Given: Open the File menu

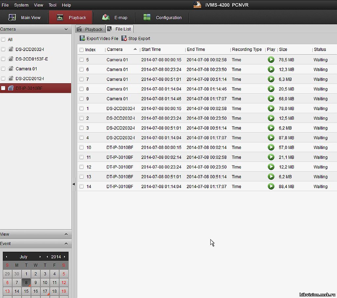Looking at the screenshot, I should click(x=5, y=5).
